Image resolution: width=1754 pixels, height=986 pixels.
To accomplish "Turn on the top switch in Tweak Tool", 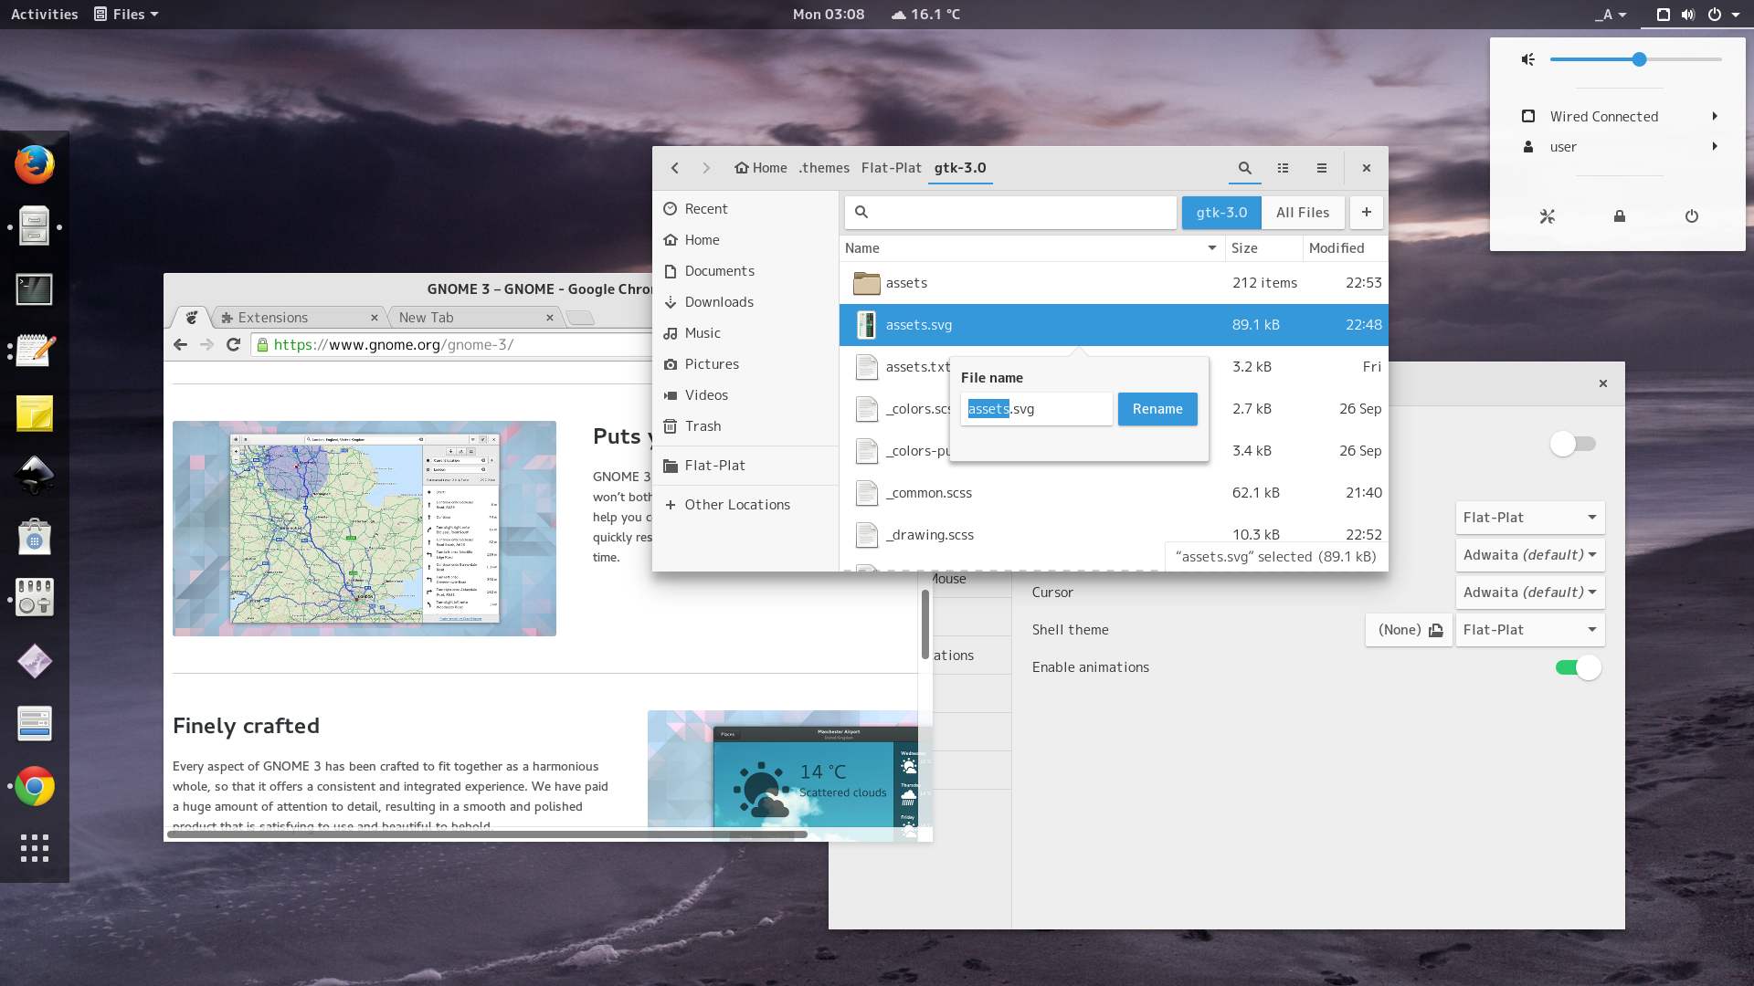I will [1572, 444].
